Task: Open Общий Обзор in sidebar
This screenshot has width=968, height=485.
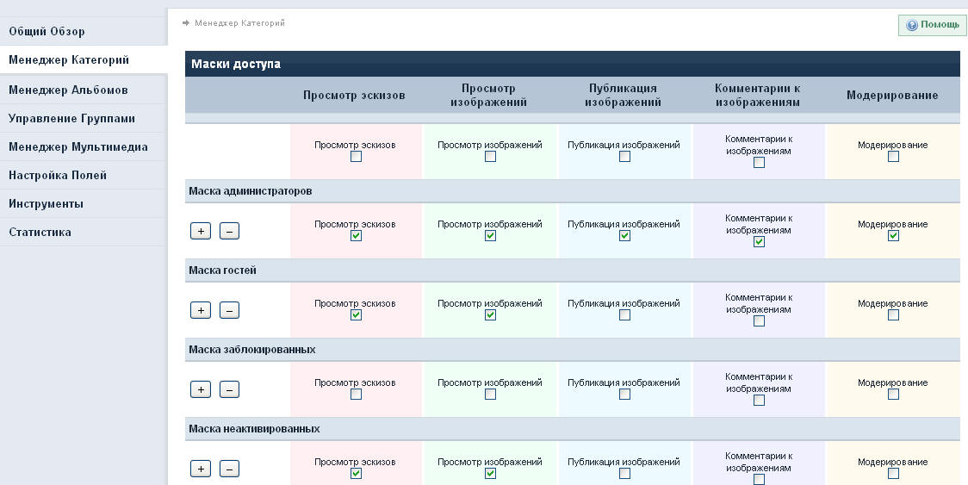Action: (x=47, y=32)
